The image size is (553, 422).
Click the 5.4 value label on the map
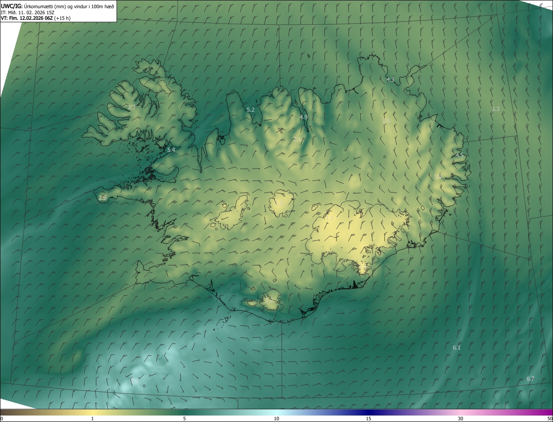coord(171,150)
